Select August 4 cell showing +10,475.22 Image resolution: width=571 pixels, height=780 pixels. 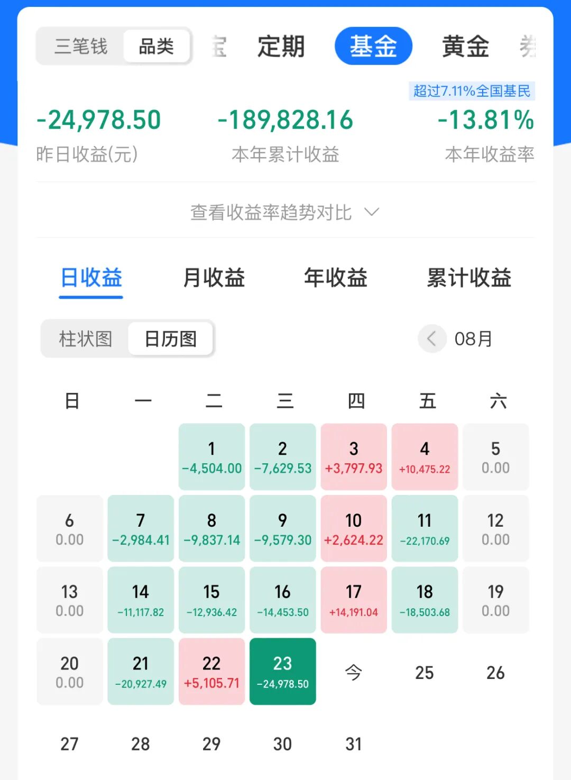425,457
